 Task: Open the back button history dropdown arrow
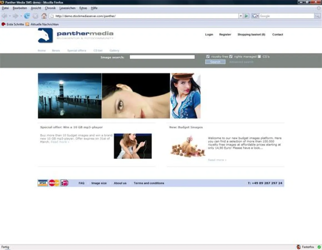pos(10,16)
